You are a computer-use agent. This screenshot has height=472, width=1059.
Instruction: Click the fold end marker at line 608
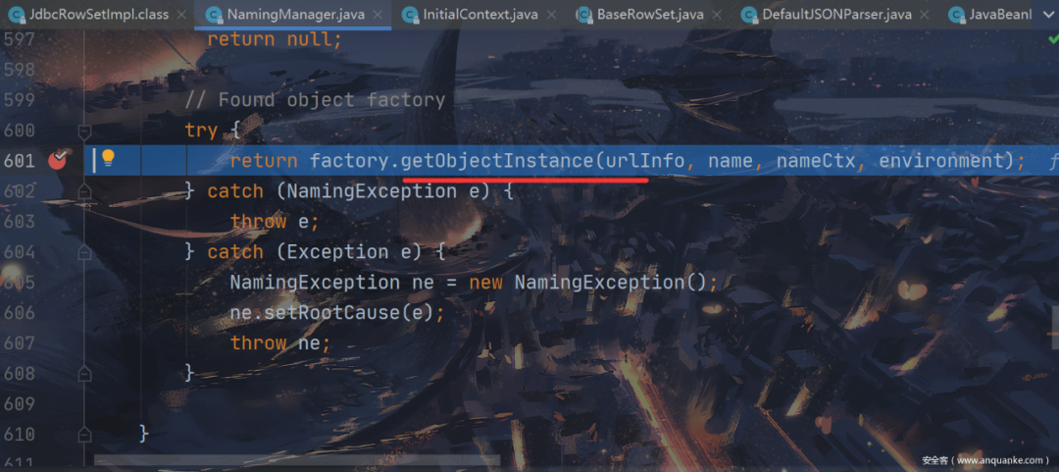point(84,373)
